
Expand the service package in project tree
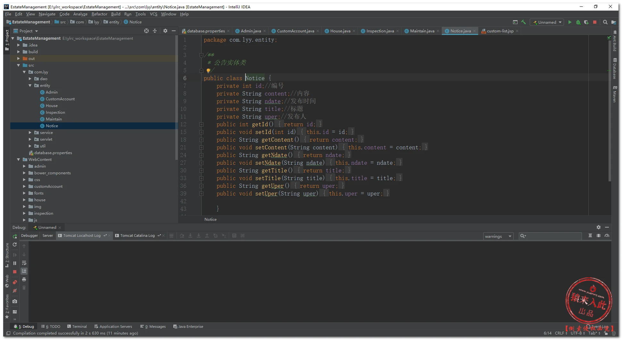(30, 132)
